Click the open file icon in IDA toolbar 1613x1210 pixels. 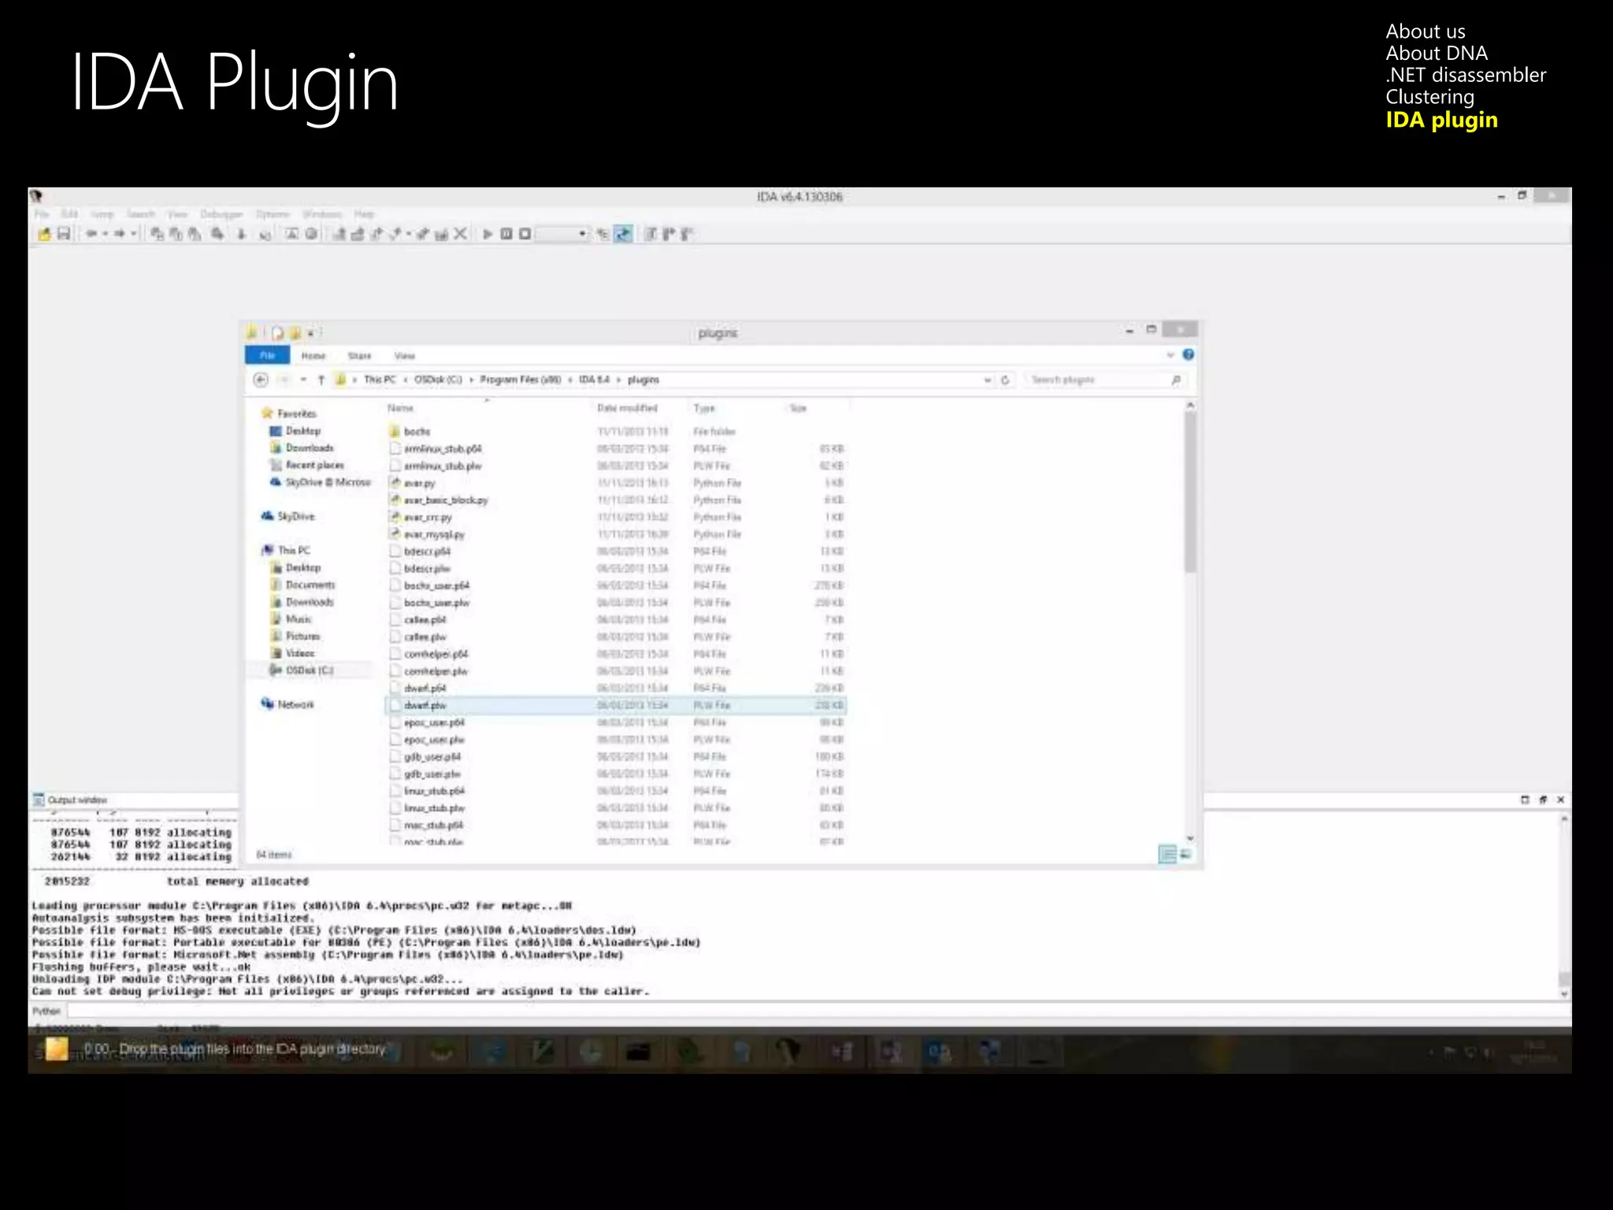[44, 234]
